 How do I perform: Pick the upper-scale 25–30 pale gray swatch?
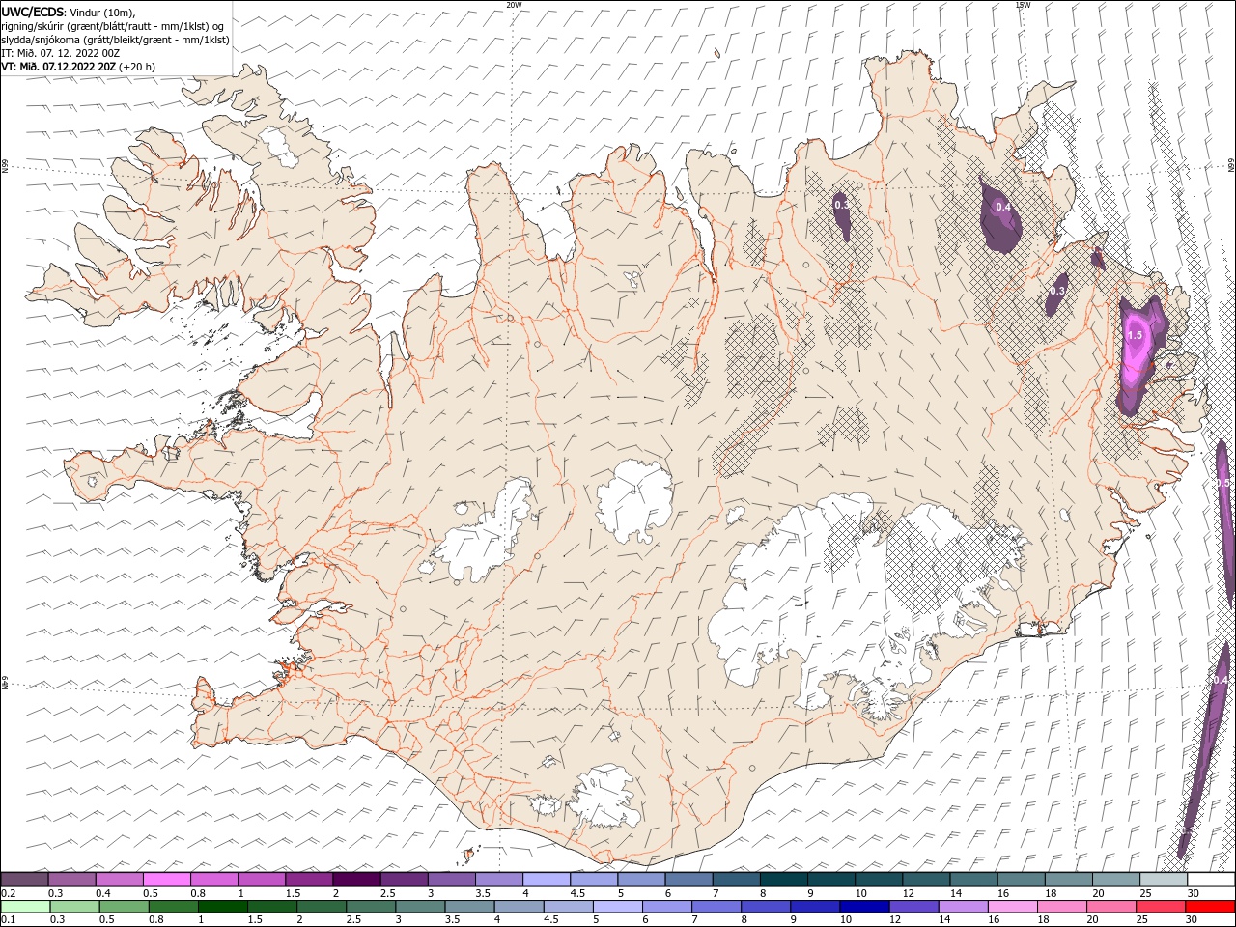coord(1164,880)
